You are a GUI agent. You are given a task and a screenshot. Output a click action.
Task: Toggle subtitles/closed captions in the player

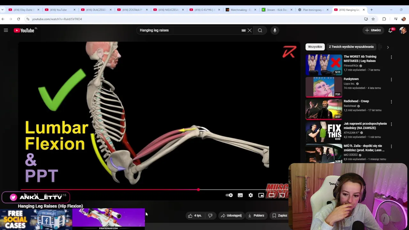coord(240,195)
